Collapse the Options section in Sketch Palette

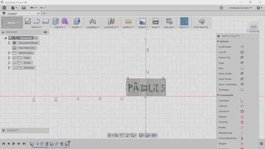pos(218,41)
